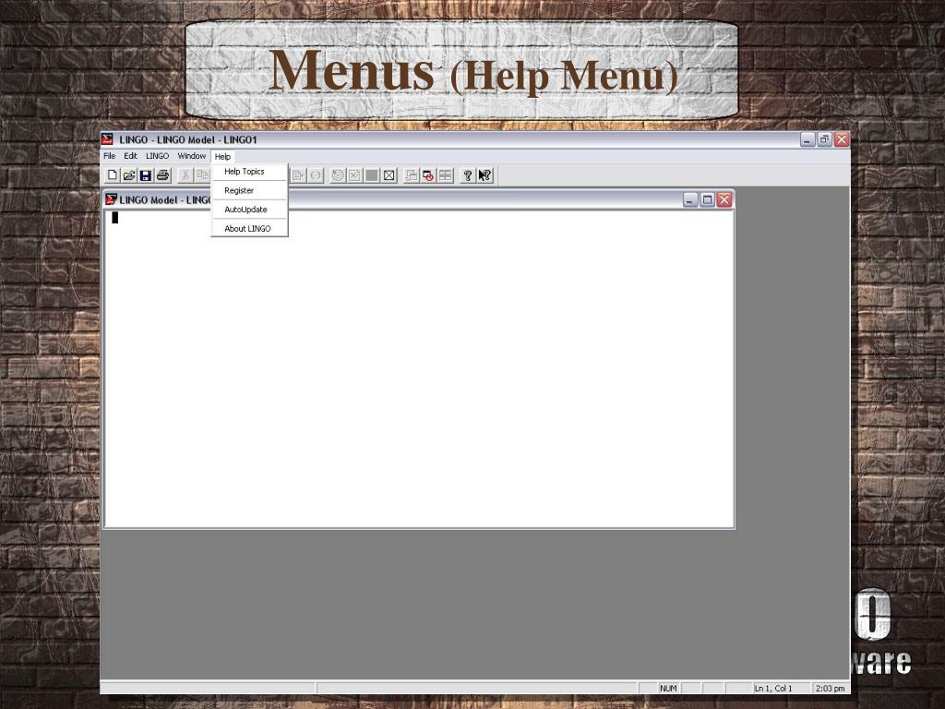This screenshot has width=945, height=709.
Task: Click the Solution toolbar icon next to Solve
Action: point(354,175)
